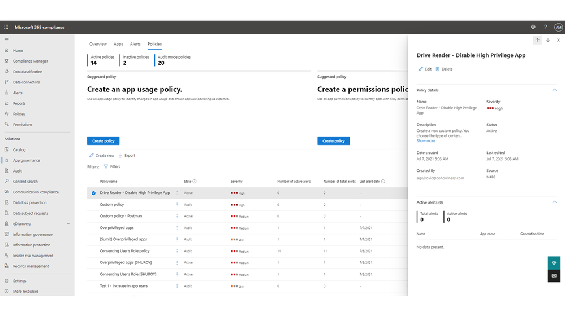Collapse navigation with hamburger icon
The height and width of the screenshot is (317, 565).
[6, 39]
